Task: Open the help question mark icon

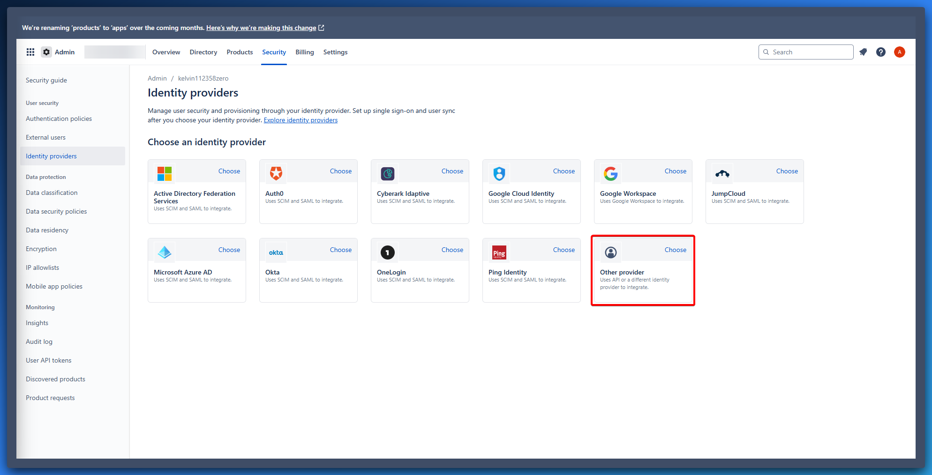Action: (x=881, y=52)
